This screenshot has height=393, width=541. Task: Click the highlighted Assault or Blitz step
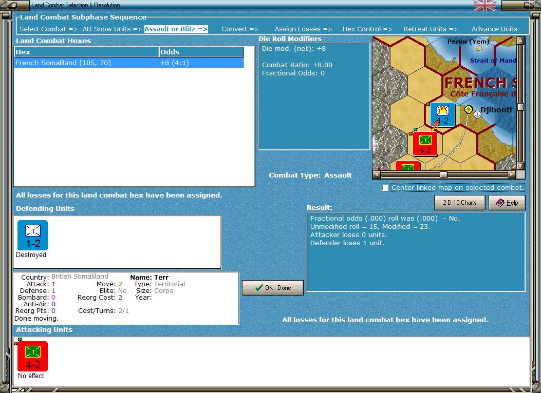[x=176, y=29]
